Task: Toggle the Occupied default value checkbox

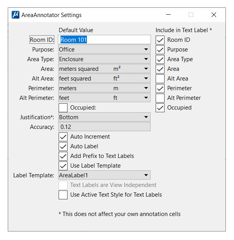Action: point(63,108)
